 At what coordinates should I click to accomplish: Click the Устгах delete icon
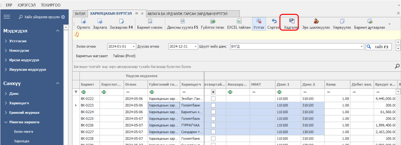[259, 21]
